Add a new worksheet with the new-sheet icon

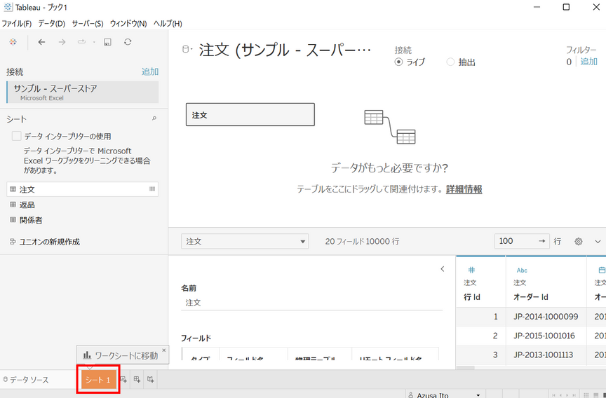click(x=123, y=380)
